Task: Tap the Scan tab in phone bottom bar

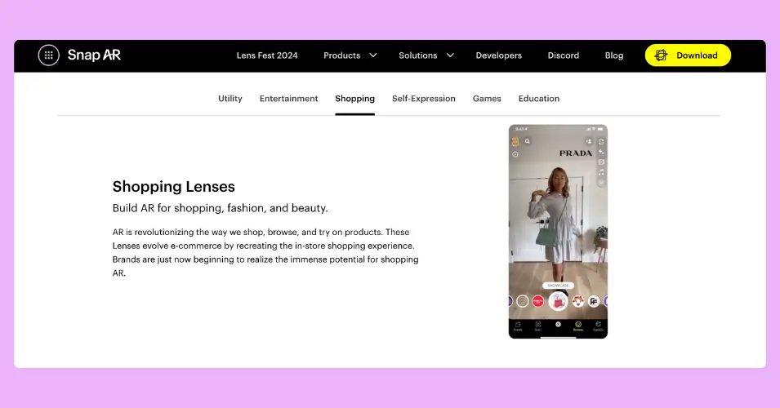Action: 537,326
